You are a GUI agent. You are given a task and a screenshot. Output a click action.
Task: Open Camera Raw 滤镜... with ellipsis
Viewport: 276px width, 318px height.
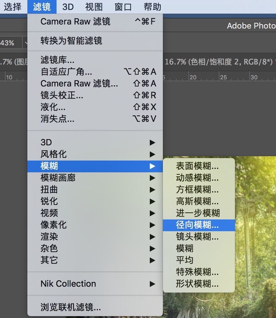click(x=95, y=83)
